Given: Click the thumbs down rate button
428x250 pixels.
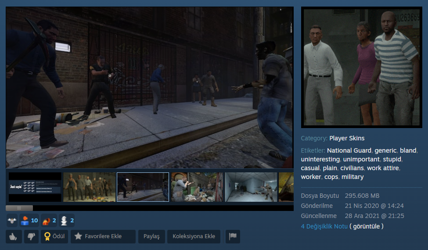Looking at the screenshot, I should point(32,236).
